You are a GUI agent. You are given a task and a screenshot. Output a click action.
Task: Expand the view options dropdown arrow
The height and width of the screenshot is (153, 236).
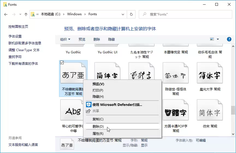click(x=218, y=39)
